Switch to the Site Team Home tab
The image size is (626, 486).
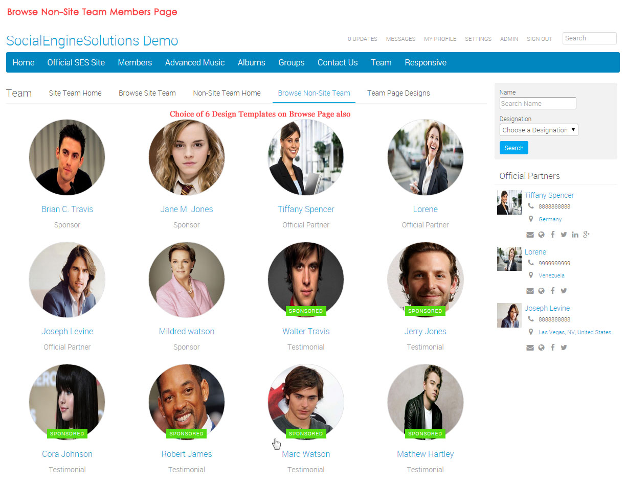[75, 93]
